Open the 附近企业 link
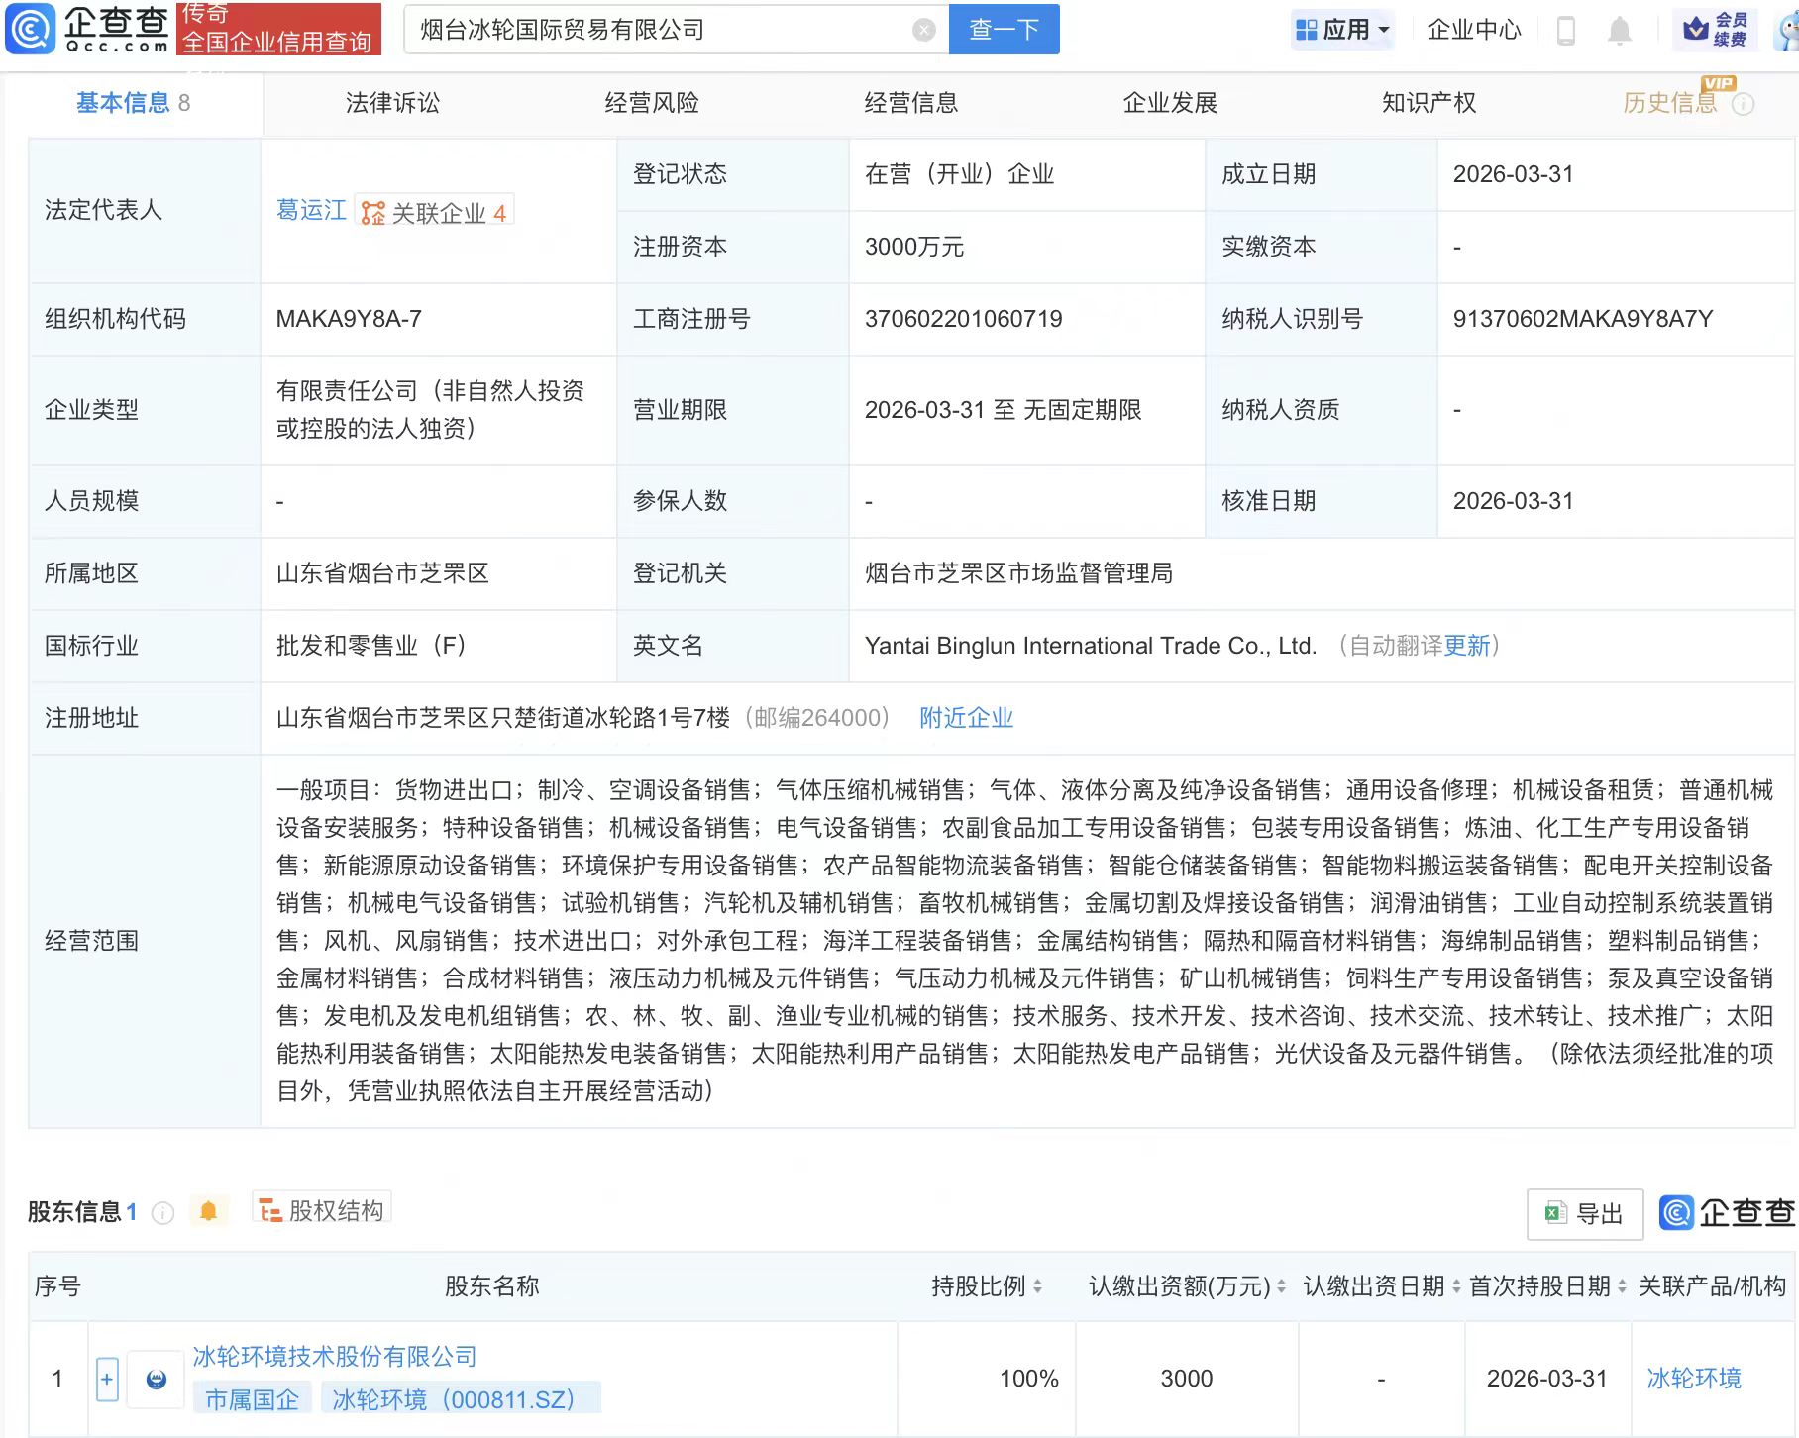 pos(966,718)
